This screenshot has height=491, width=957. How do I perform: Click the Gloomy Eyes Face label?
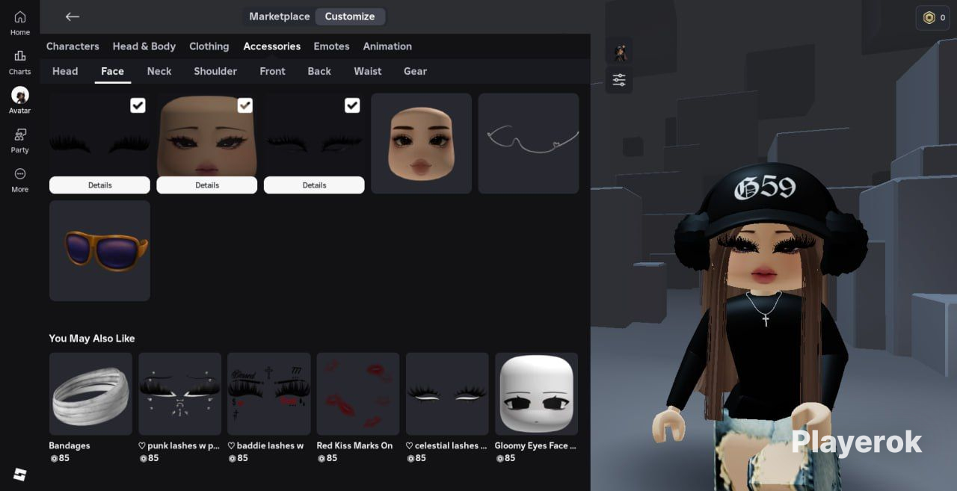point(535,445)
